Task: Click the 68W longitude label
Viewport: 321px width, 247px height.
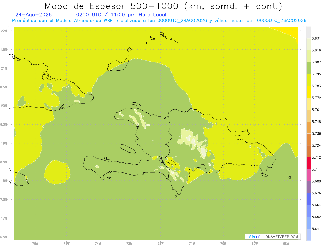Action: point(286,243)
